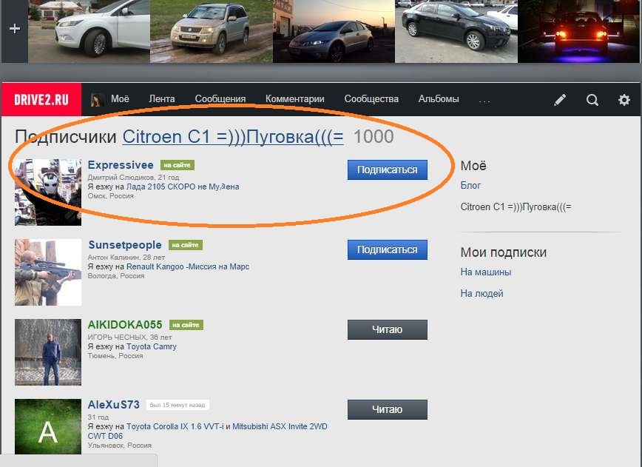The image size is (642, 467).
Task: Open AIKIDOKA055's avatar picture
Action: [48, 352]
